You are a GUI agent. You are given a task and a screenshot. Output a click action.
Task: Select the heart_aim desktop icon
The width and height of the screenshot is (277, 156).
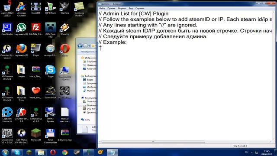36,92
